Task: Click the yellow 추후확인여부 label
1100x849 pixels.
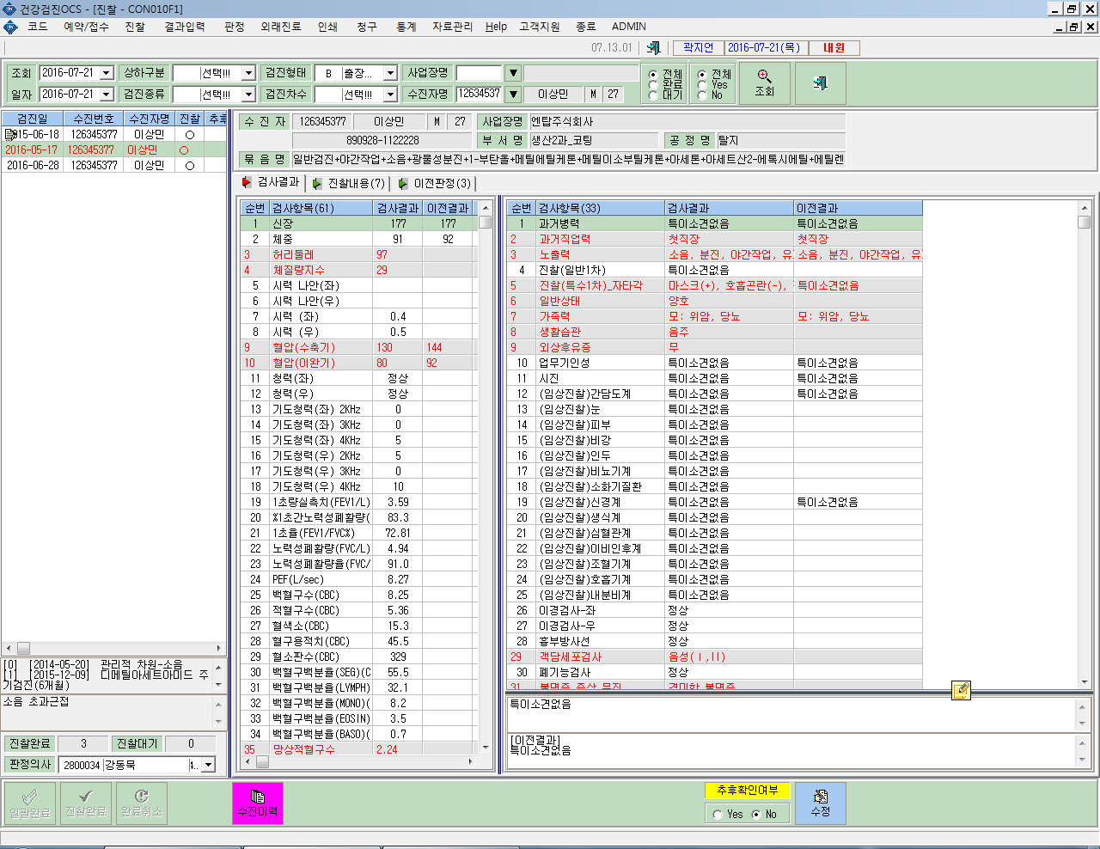Action: pyautogui.click(x=748, y=790)
